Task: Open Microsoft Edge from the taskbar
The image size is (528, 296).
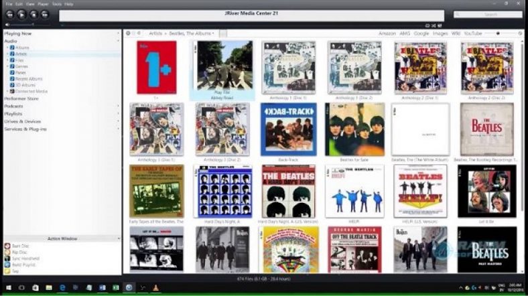Action: coord(62,288)
